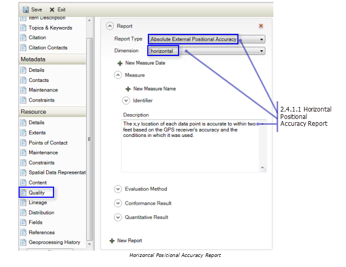Open Details under Metadata
This screenshot has height=267, width=346.
point(37,70)
